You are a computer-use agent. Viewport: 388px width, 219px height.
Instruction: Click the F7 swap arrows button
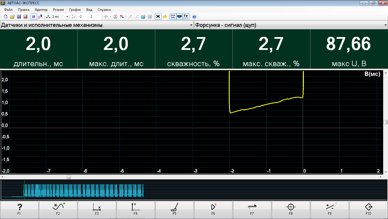tap(252, 210)
